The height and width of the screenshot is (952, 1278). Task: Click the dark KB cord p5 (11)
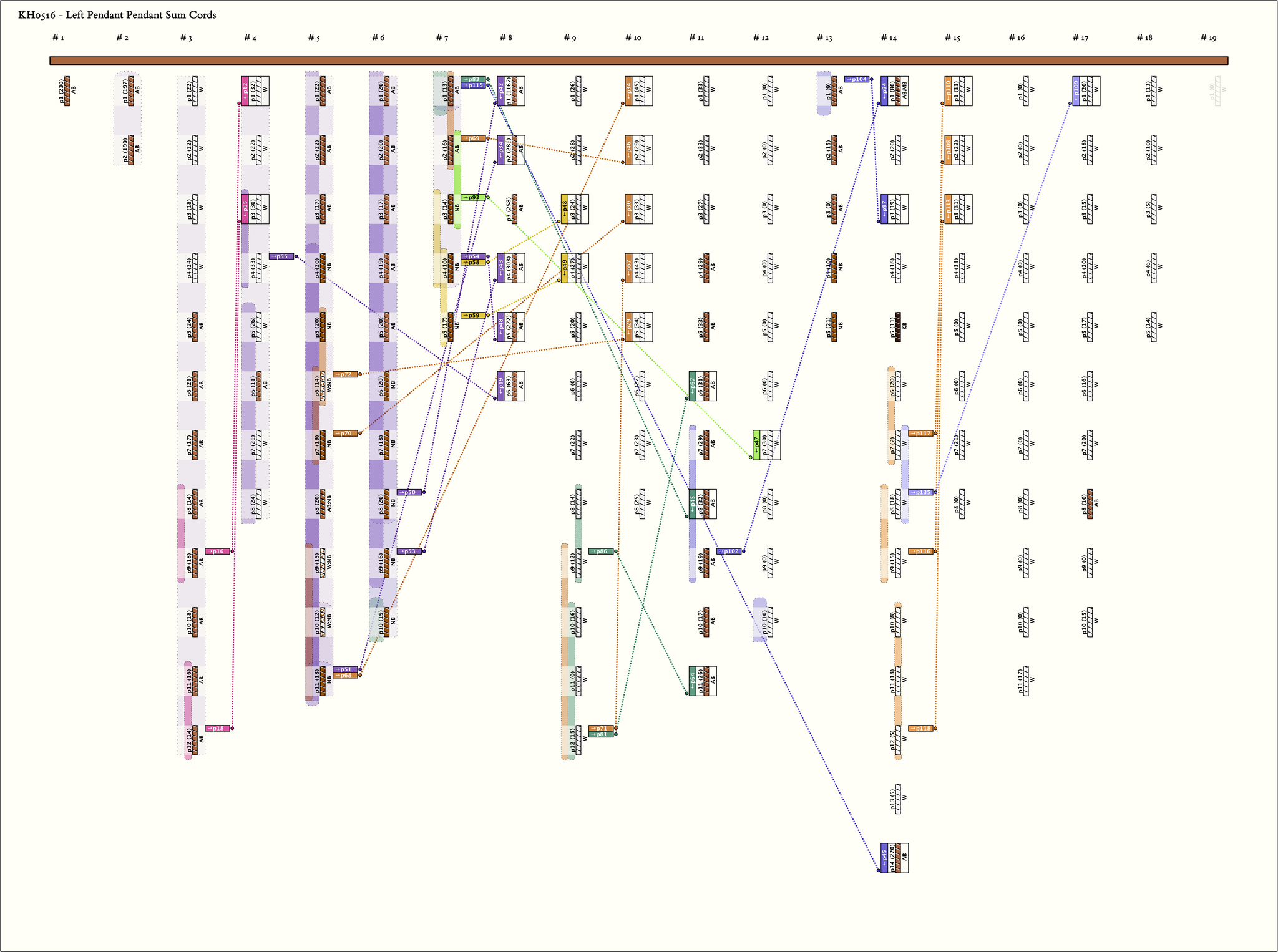(898, 327)
